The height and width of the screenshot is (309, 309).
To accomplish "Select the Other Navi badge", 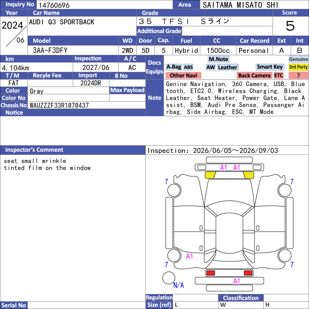I will point(183,75).
